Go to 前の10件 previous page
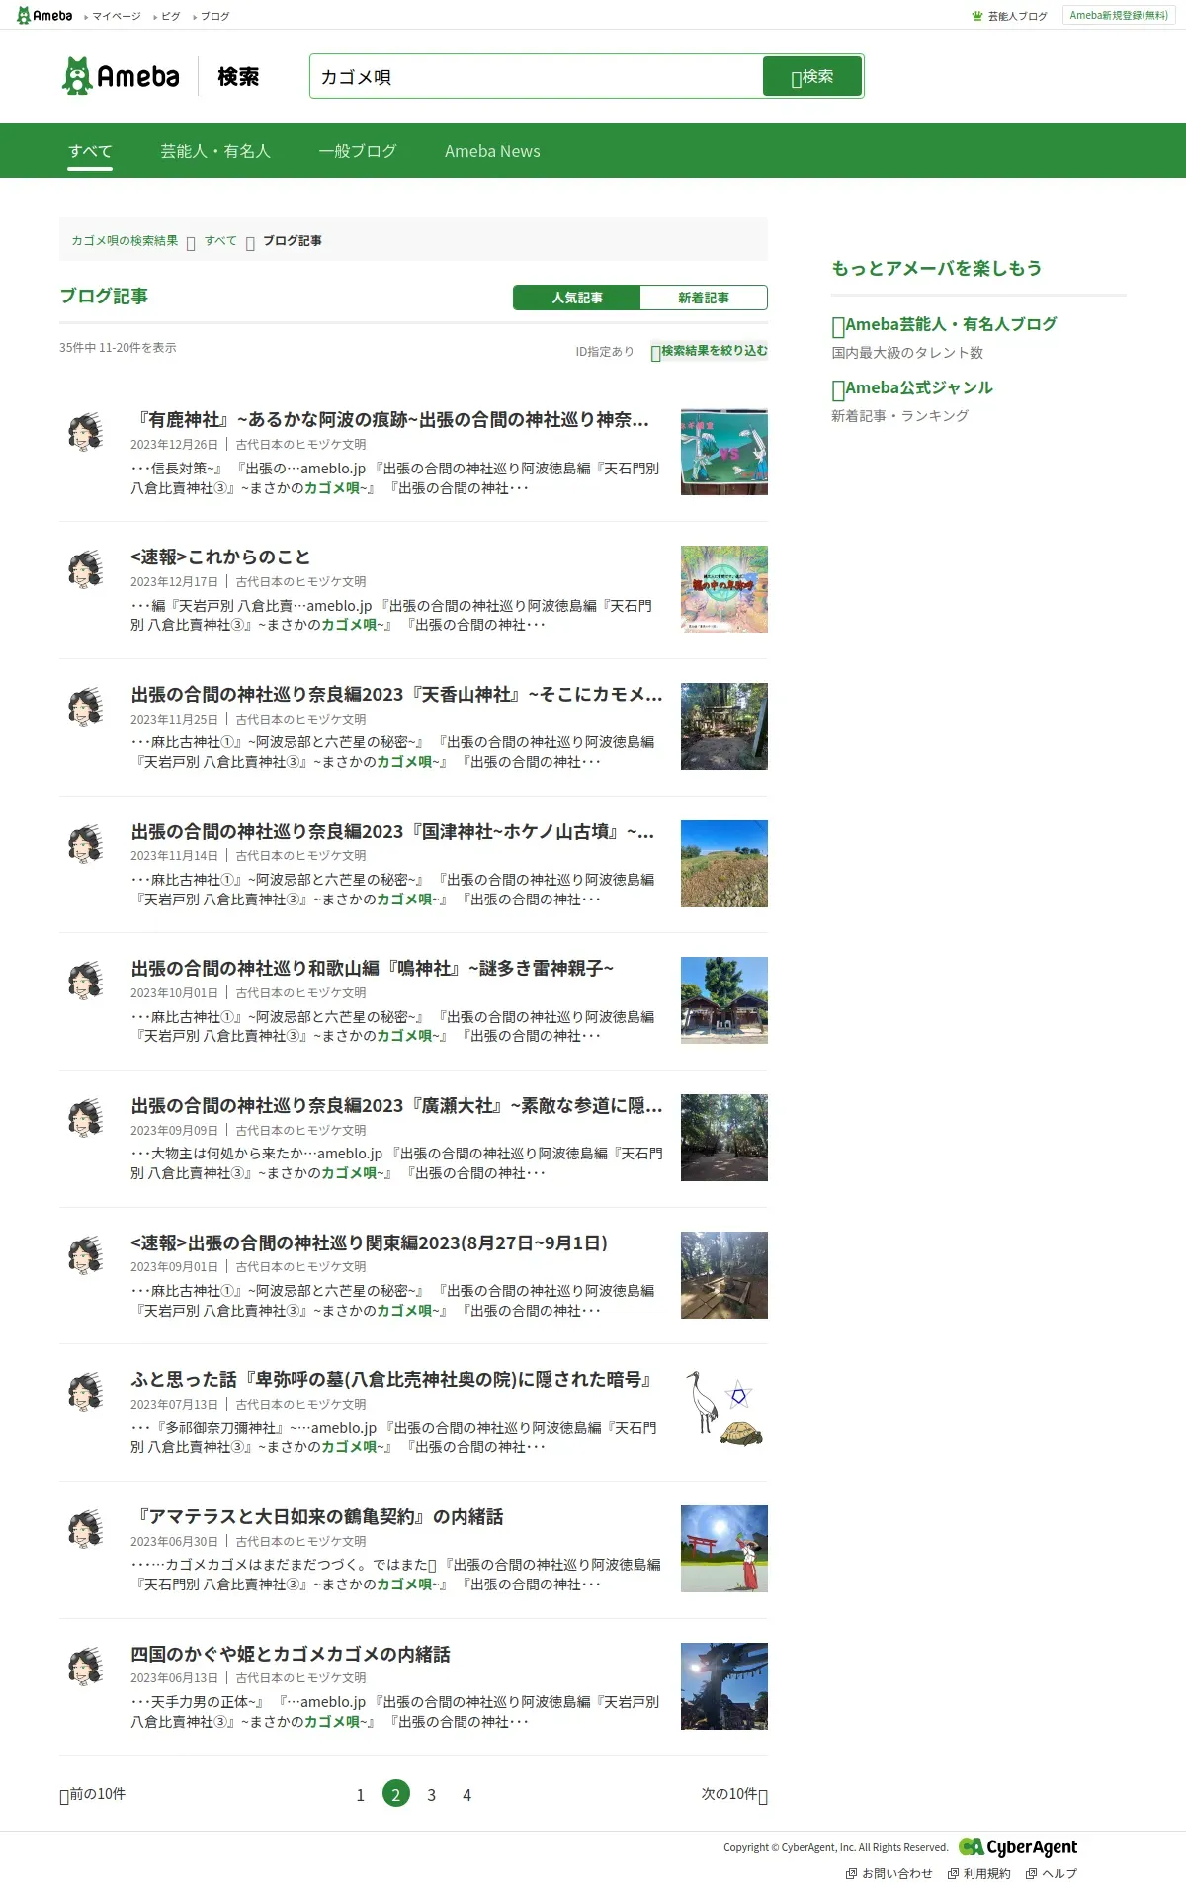The width and height of the screenshot is (1186, 1885). [x=93, y=1794]
